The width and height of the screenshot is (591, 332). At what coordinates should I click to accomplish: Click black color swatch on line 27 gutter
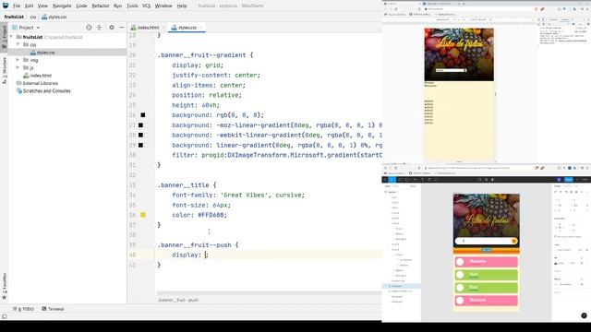[140, 125]
